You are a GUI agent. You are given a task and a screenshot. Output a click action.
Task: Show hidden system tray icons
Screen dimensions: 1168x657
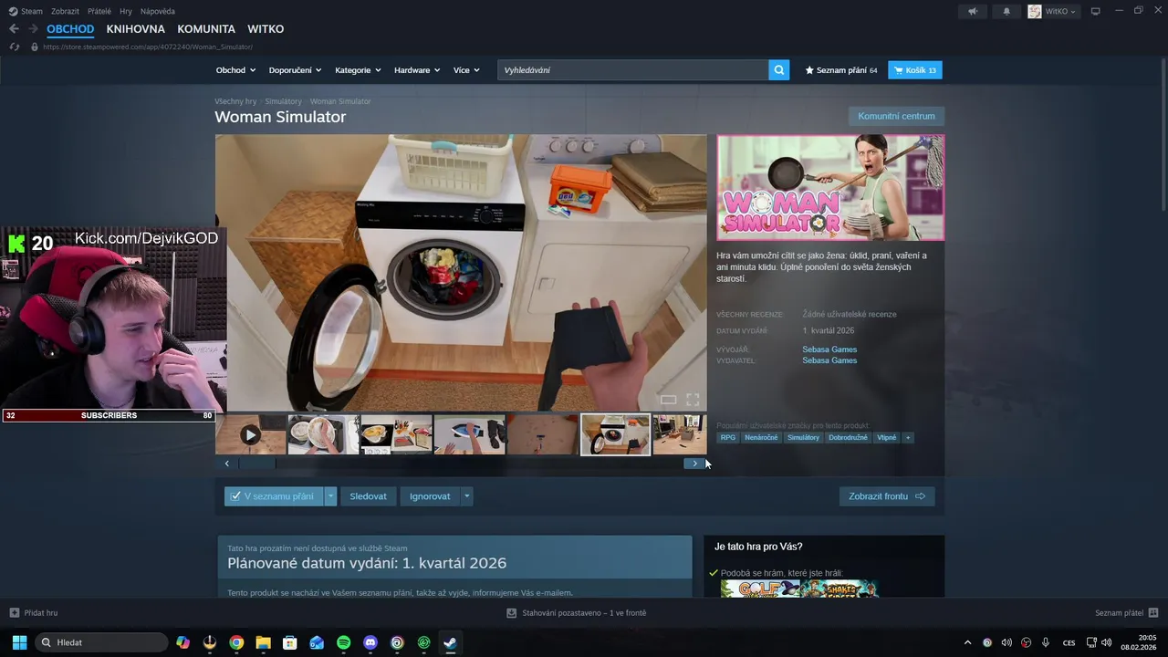(x=968, y=642)
